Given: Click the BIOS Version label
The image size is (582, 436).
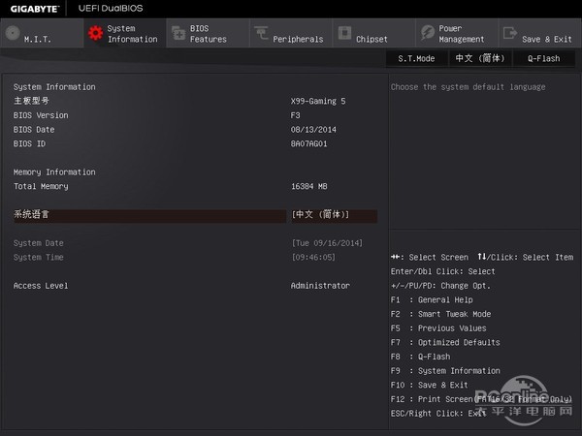Looking at the screenshot, I should click(x=41, y=115).
